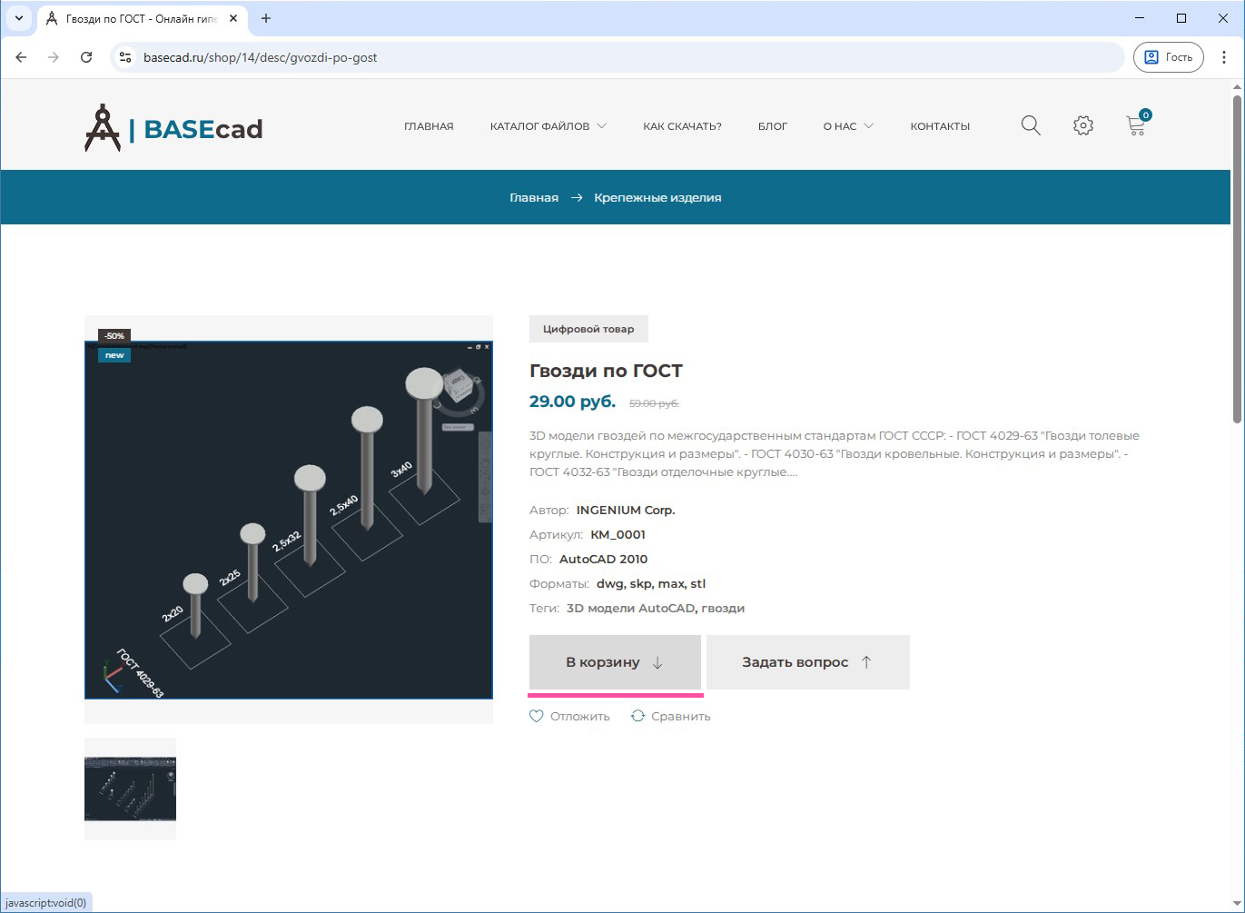The image size is (1245, 913).
Task: Go to the Блог menu item
Action: (x=772, y=126)
